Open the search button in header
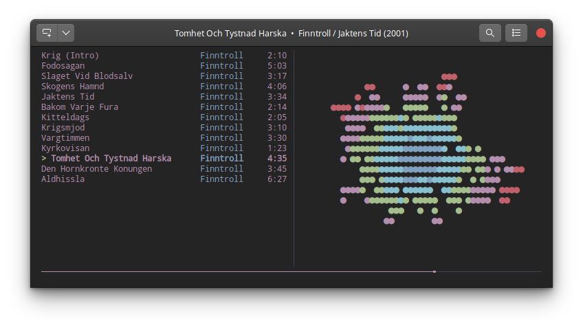 pos(489,33)
